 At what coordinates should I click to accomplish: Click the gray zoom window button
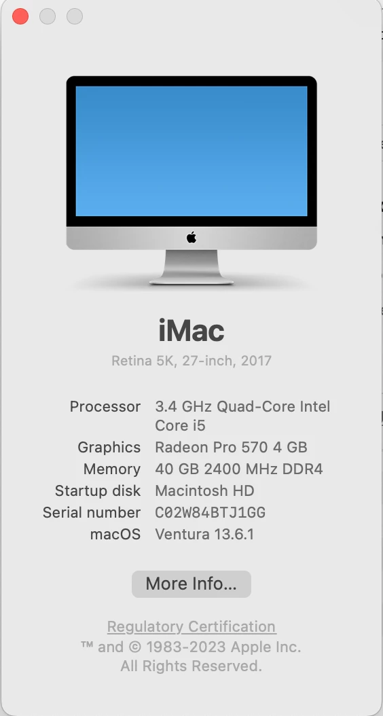75,16
